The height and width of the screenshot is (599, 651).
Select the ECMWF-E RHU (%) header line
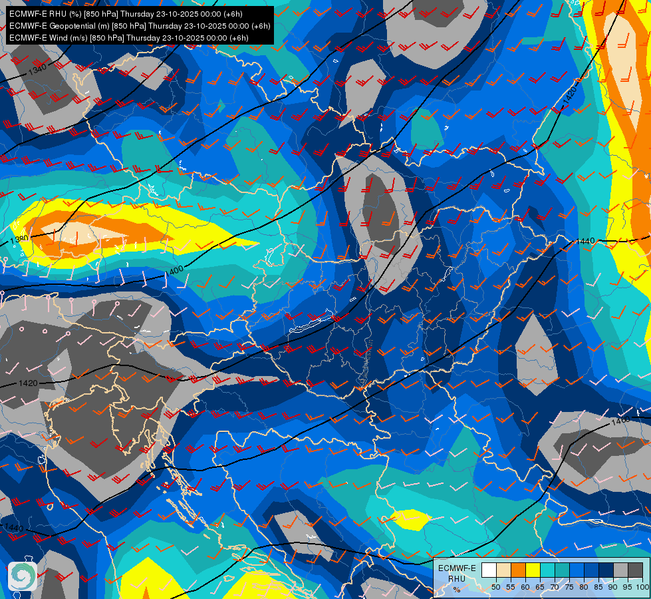[126, 14]
